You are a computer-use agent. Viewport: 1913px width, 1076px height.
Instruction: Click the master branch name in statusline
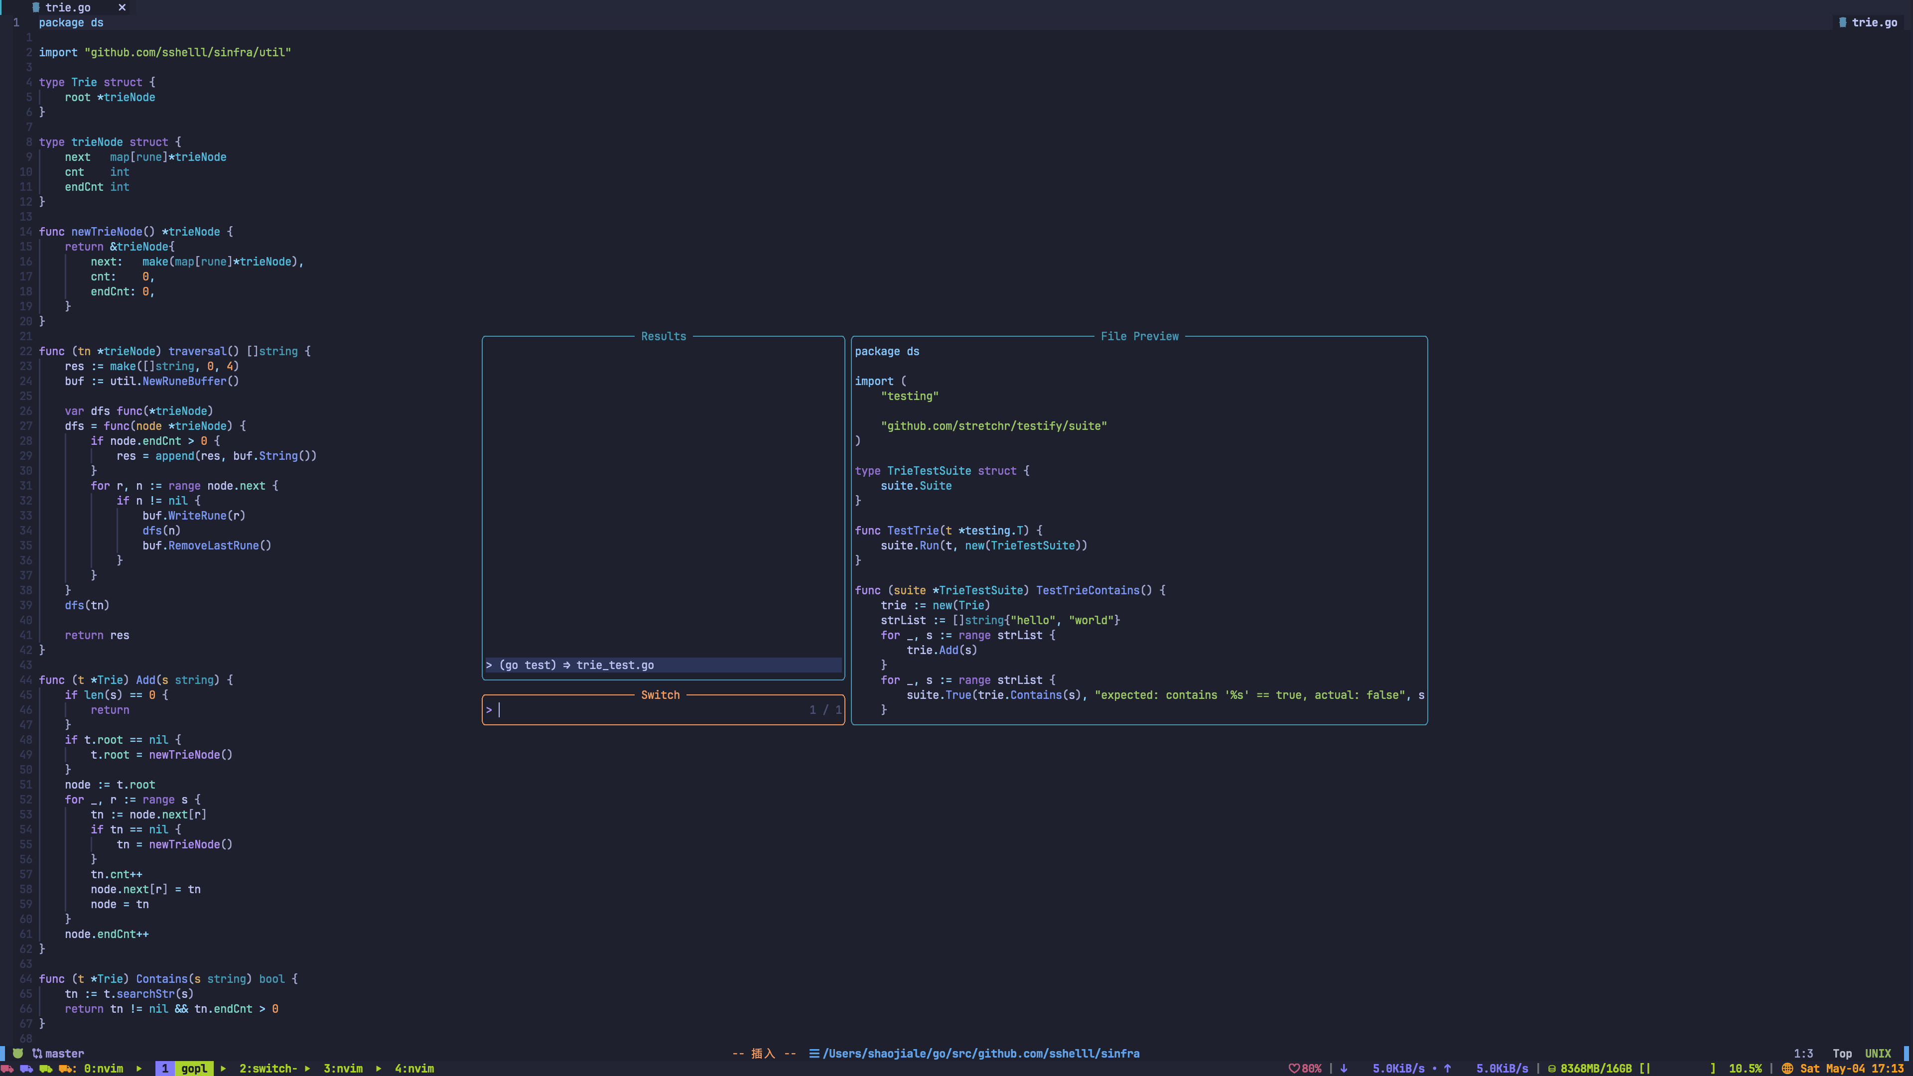[x=65, y=1053]
